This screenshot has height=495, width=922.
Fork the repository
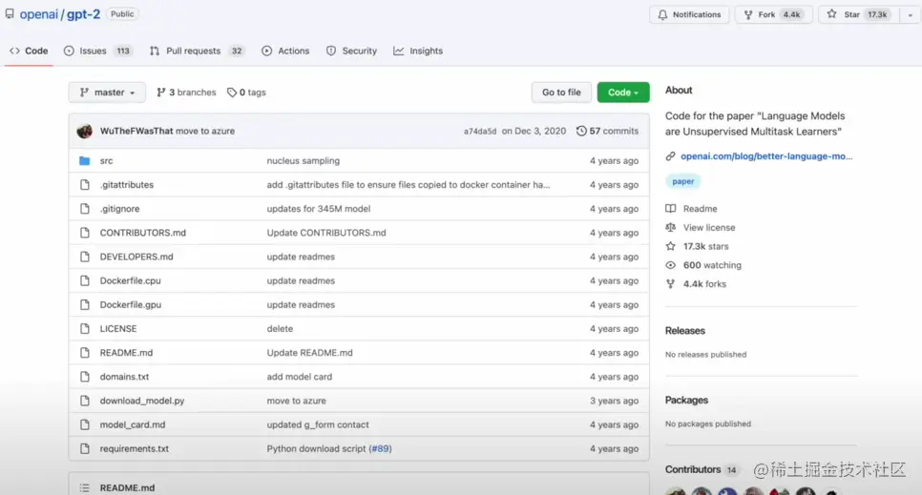click(x=773, y=14)
